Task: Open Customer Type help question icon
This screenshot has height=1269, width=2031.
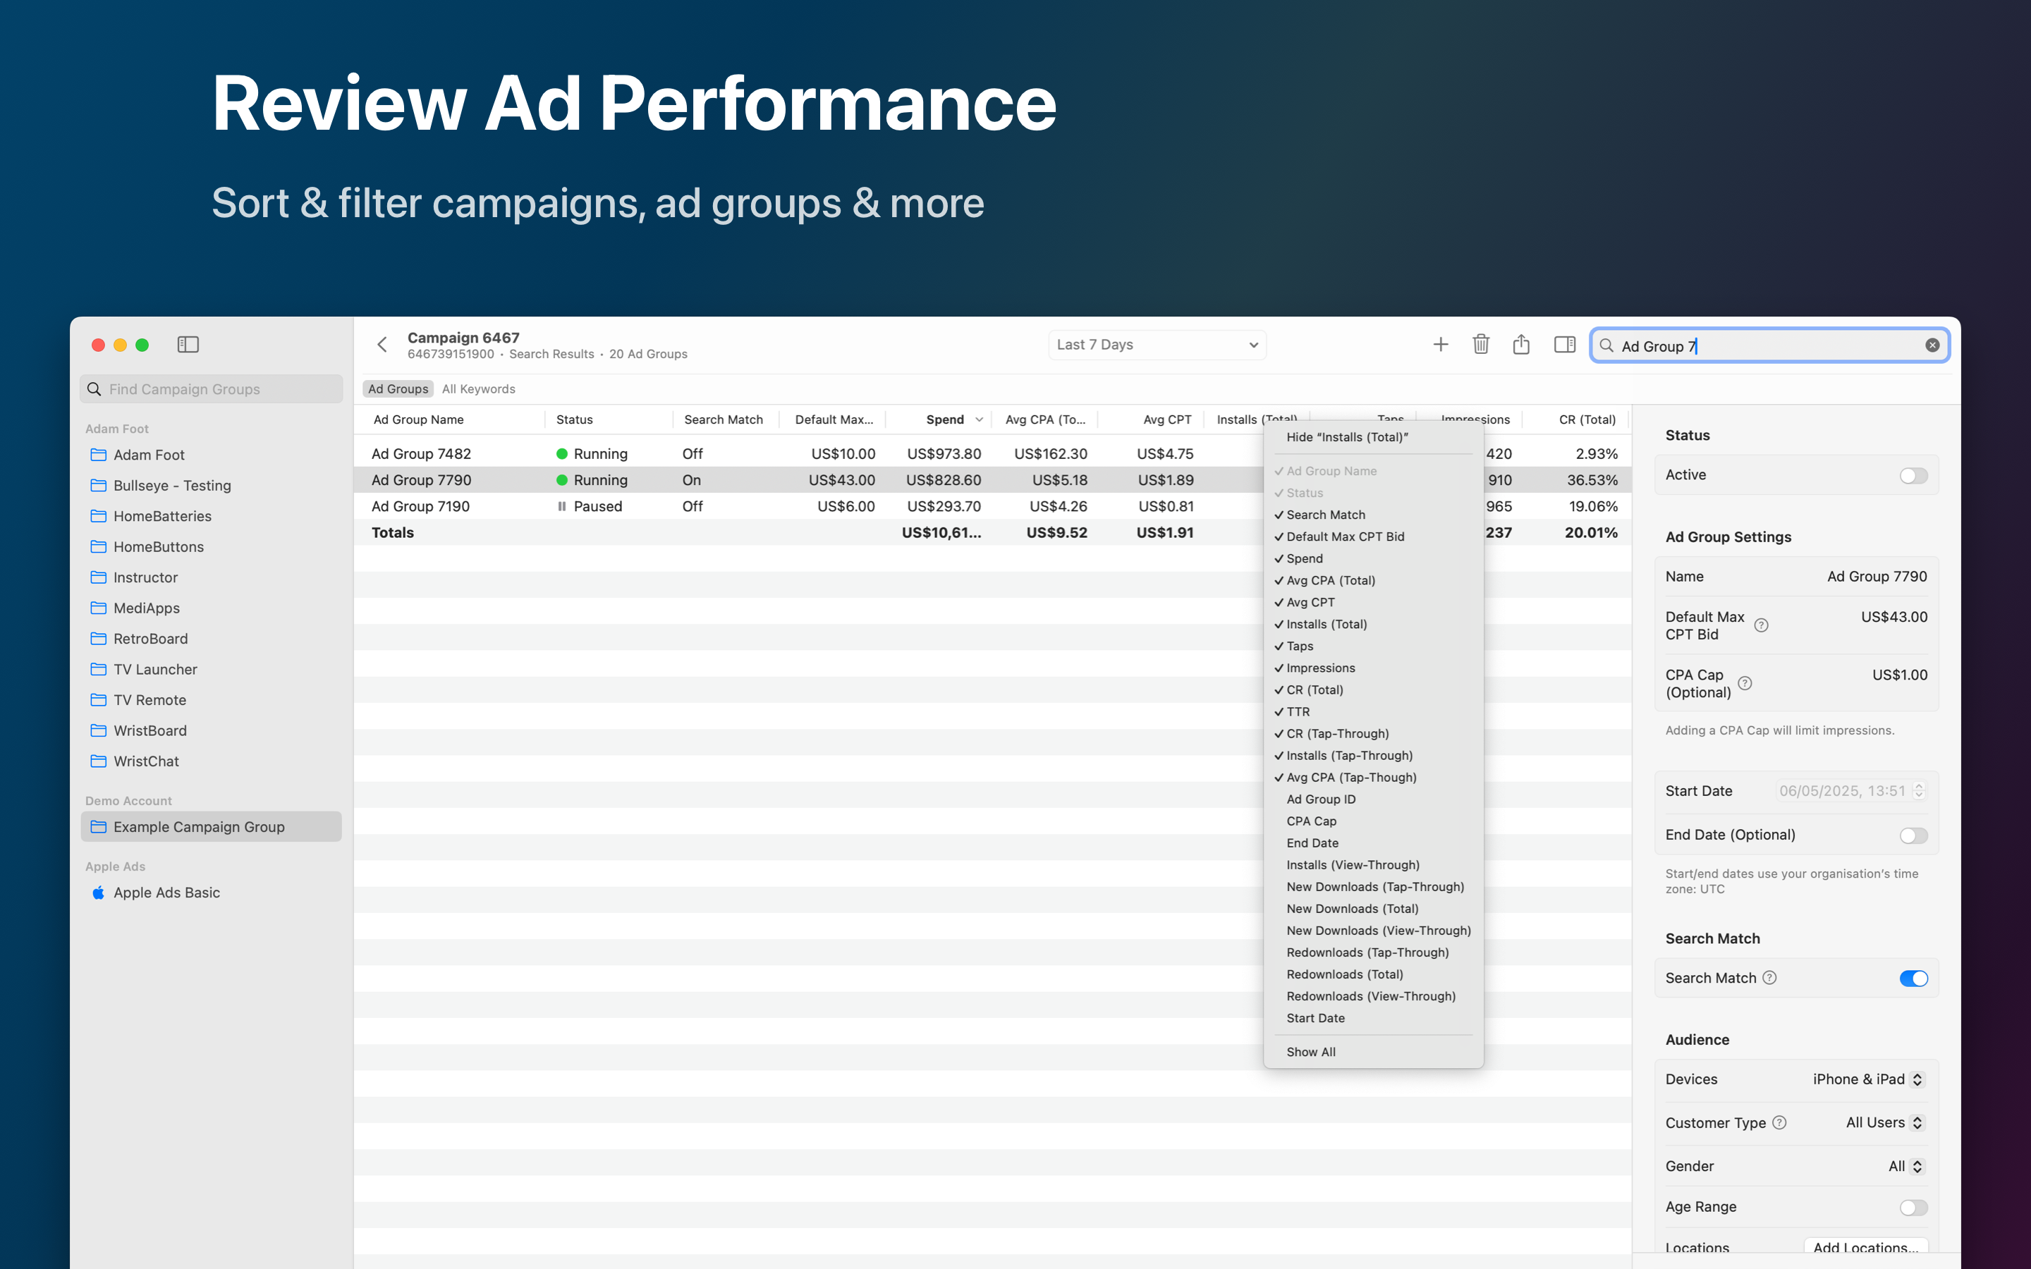Action: point(1779,1123)
